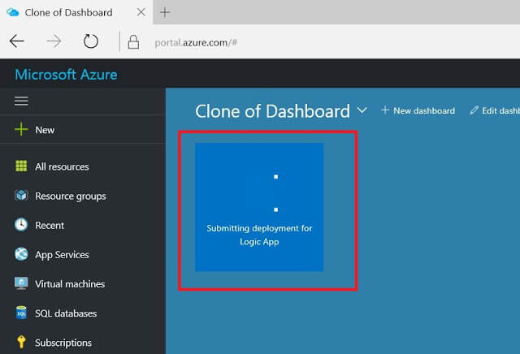Click the green plus New icon
The width and height of the screenshot is (520, 354).
pyautogui.click(x=21, y=130)
